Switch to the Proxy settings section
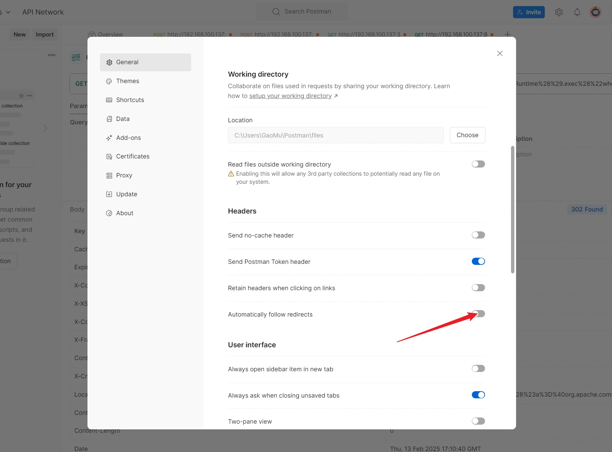Screen dimensions: 612x452 (x=124, y=175)
